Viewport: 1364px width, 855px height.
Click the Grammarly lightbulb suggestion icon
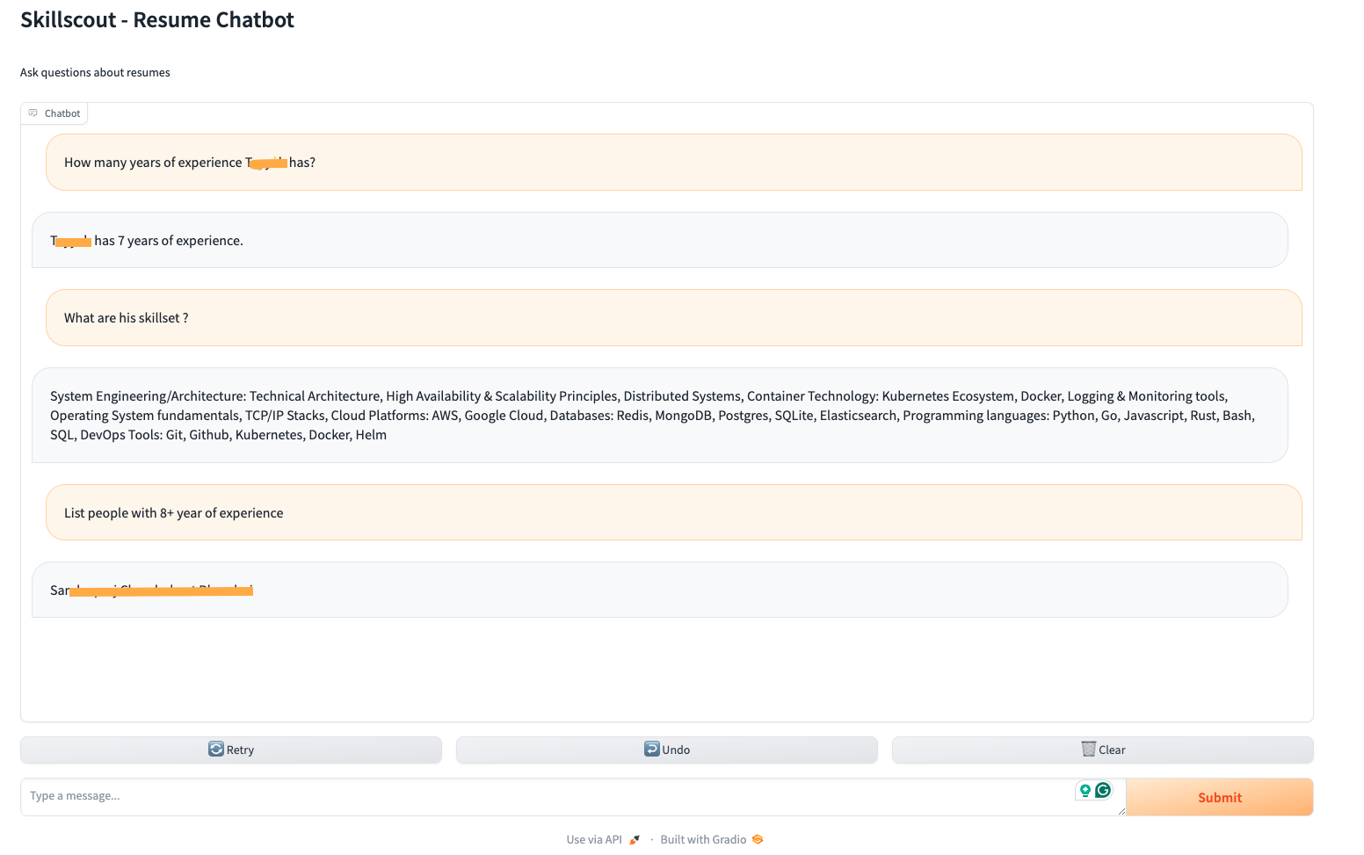point(1085,790)
